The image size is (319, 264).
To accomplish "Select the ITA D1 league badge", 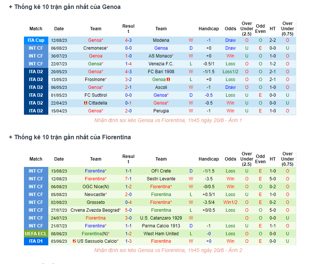I will (36, 242).
